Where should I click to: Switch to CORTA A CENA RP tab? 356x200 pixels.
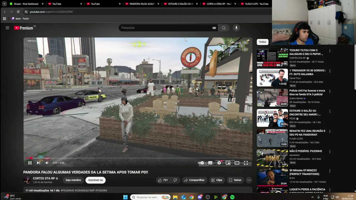219,4
